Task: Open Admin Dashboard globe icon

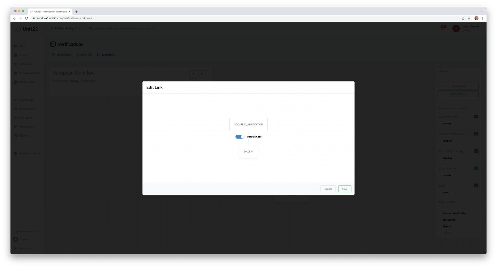Action: (16, 153)
